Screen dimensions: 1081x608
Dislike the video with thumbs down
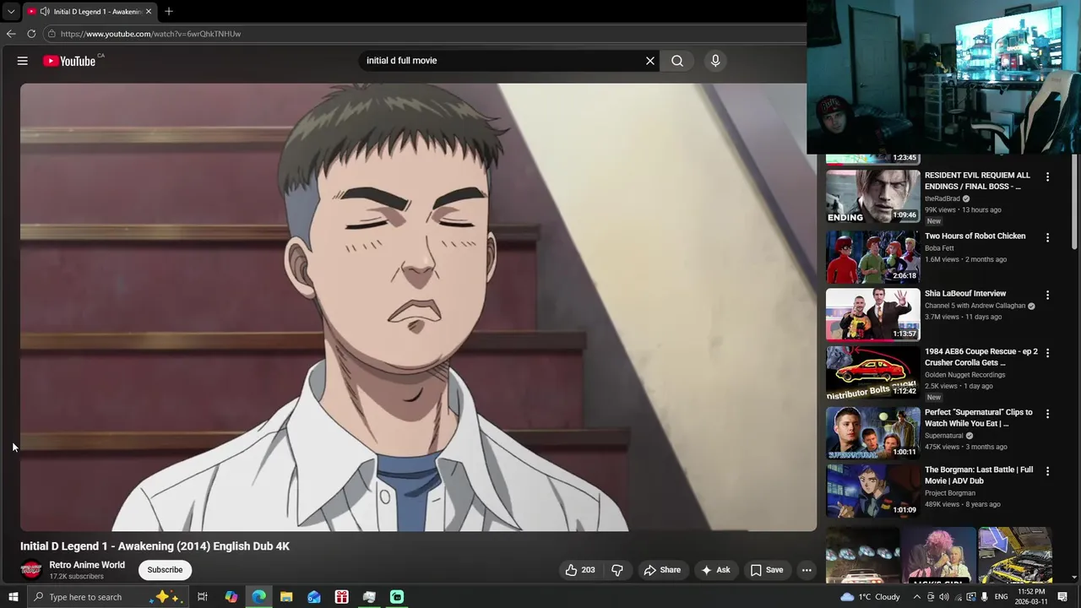point(617,570)
